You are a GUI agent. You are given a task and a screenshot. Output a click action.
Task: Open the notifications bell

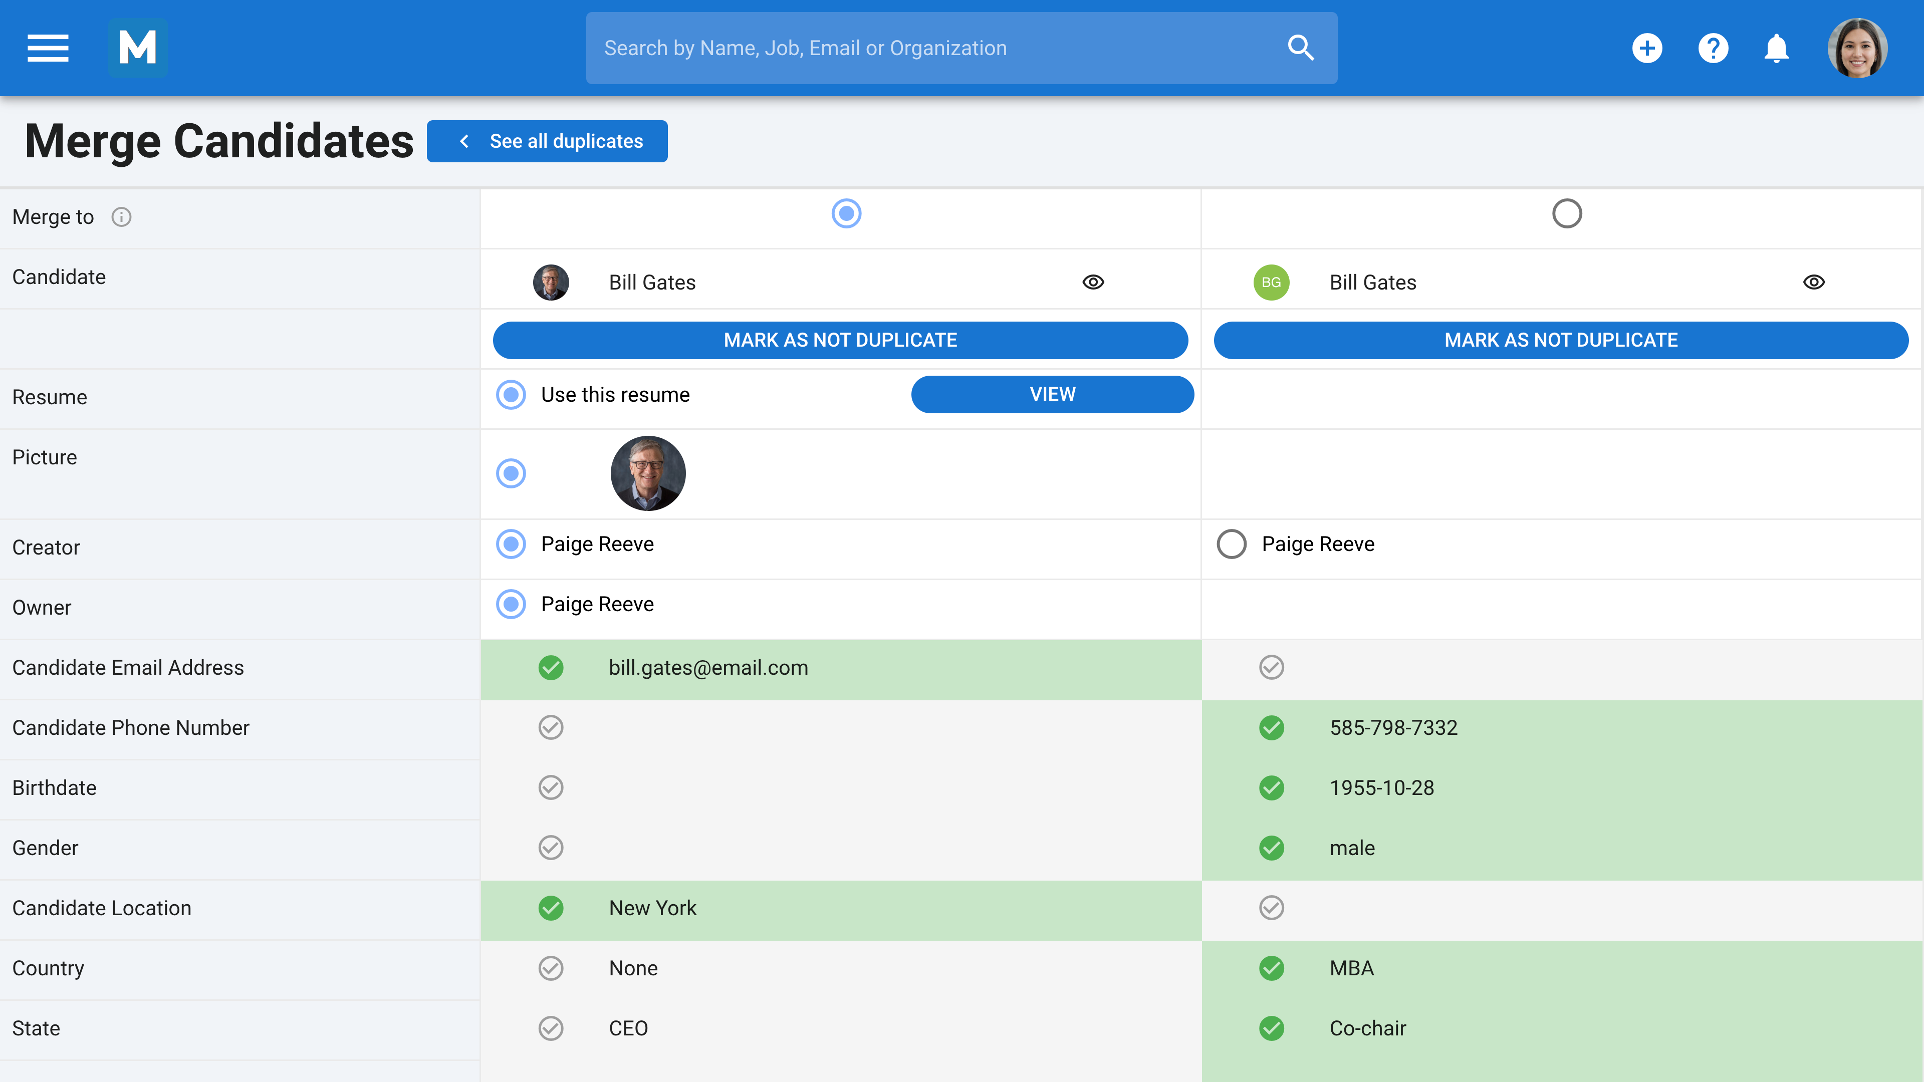(1776, 49)
